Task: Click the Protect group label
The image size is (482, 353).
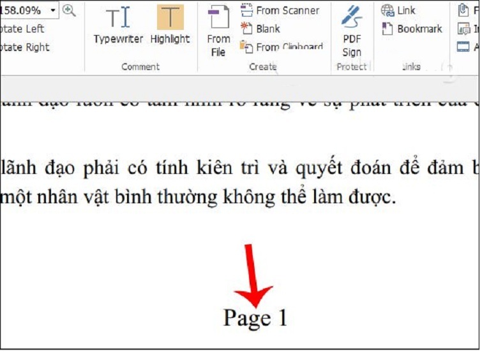Action: (352, 67)
